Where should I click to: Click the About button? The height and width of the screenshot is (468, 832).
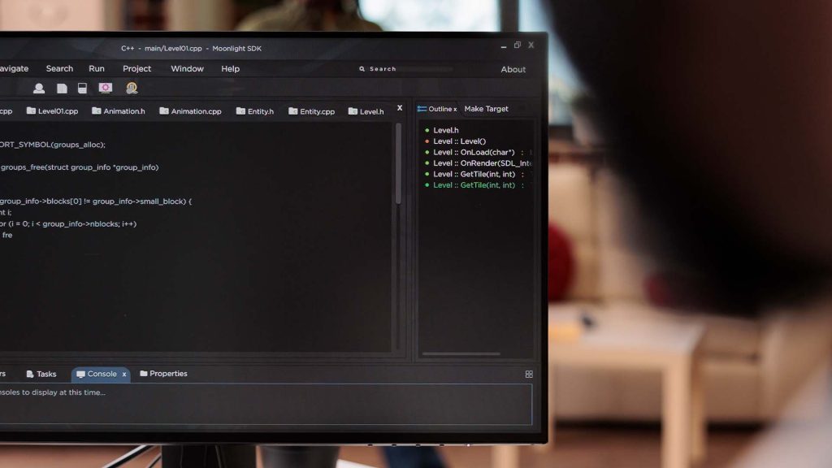[513, 70]
